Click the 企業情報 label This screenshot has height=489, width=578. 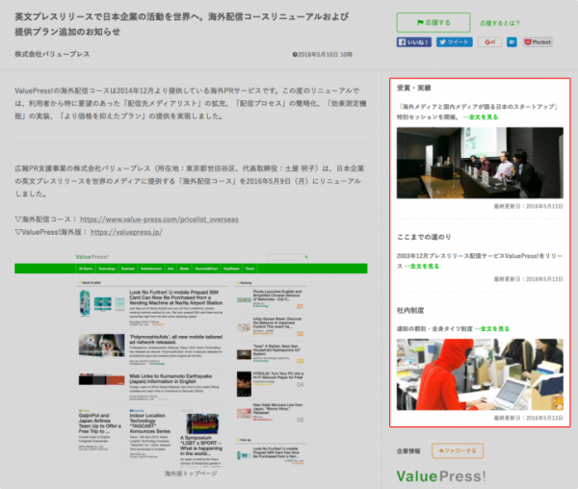coord(408,451)
